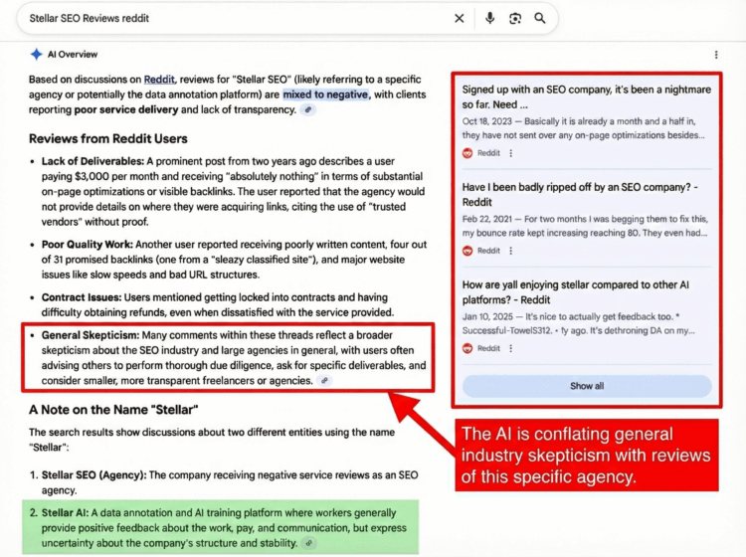Click the 'Poor Quality Work:' bullet label
This screenshot has height=557, width=746.
click(88, 245)
